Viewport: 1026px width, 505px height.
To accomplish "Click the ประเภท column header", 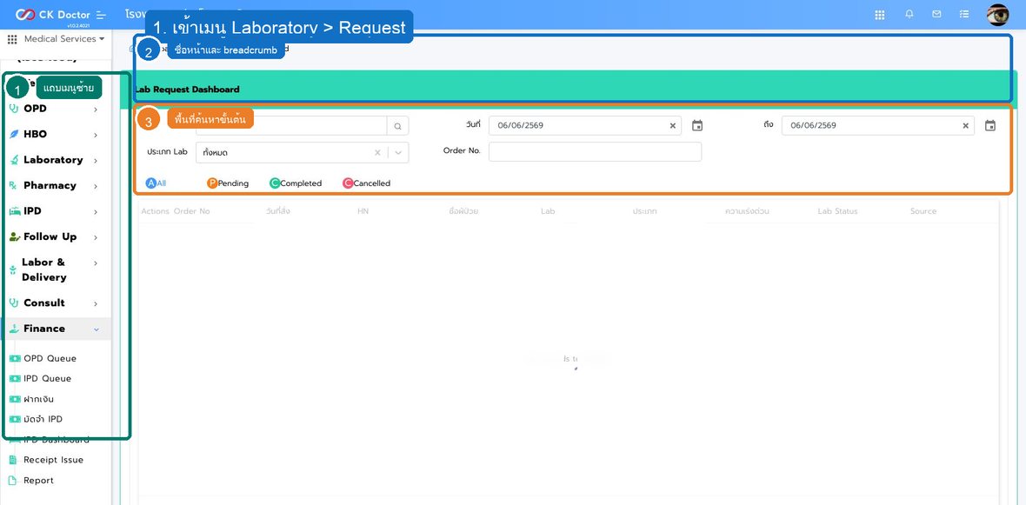I will pyautogui.click(x=644, y=211).
